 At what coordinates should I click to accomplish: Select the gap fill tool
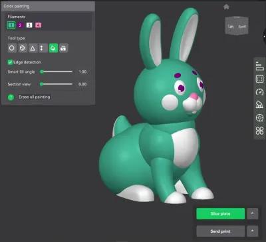64,48
